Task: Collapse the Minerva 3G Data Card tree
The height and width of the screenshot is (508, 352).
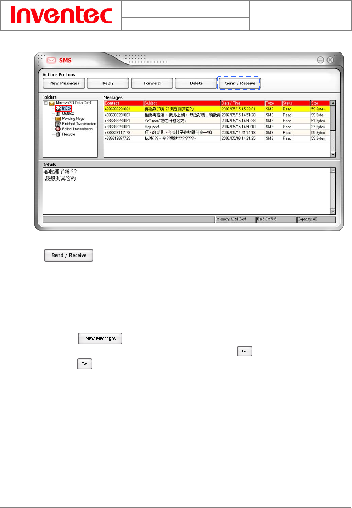Action: 46,103
